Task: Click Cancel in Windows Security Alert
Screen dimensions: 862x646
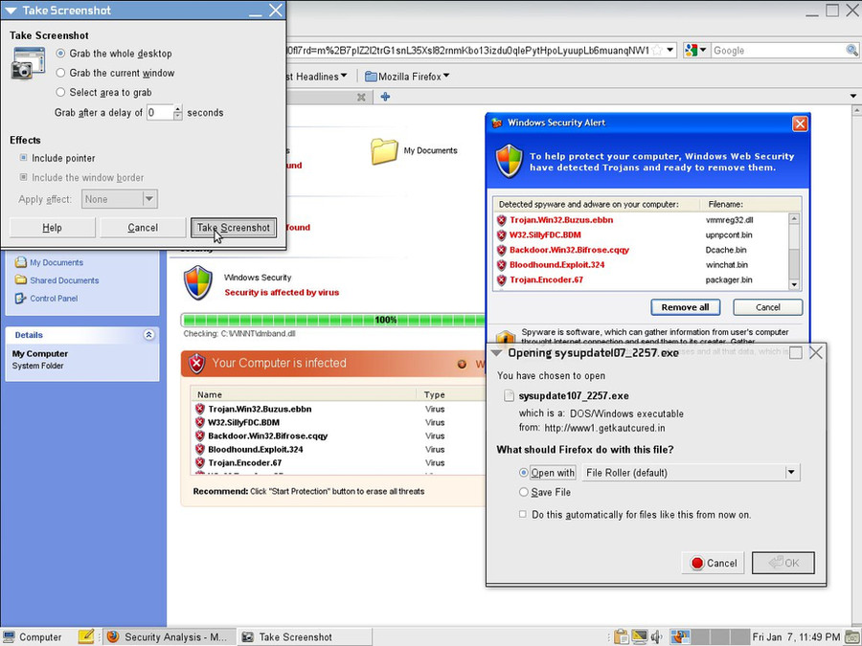Action: 767,307
